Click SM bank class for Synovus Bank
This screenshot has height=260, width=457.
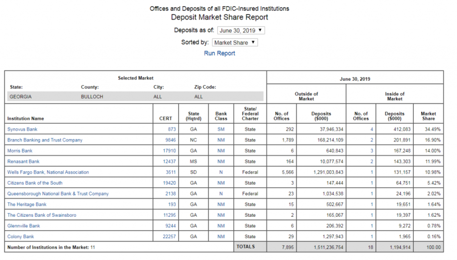221,129
